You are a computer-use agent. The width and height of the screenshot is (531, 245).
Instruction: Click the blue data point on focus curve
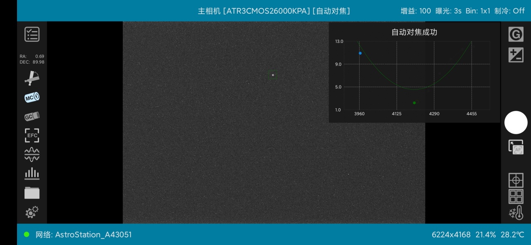360,53
